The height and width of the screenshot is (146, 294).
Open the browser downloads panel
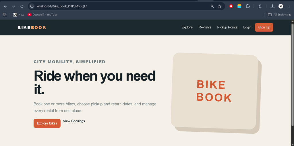272,6
